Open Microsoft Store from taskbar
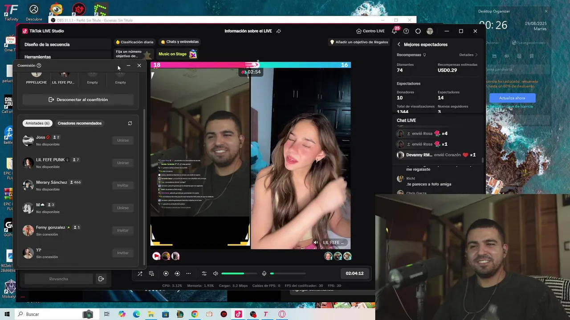This screenshot has width=570, height=320. click(x=165, y=314)
